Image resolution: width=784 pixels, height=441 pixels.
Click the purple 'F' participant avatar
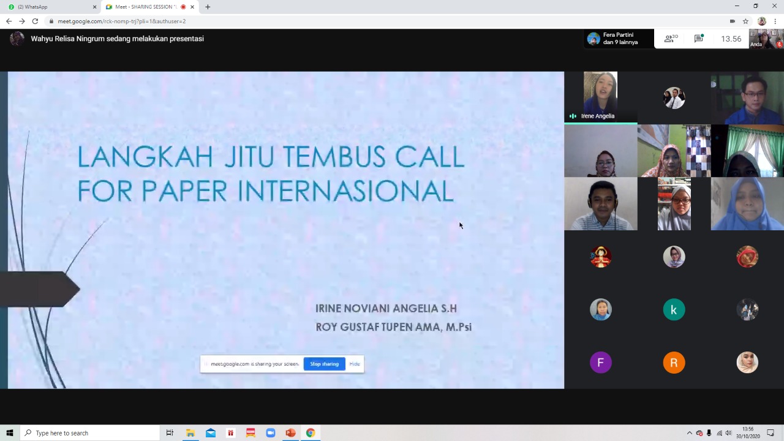pos(600,363)
